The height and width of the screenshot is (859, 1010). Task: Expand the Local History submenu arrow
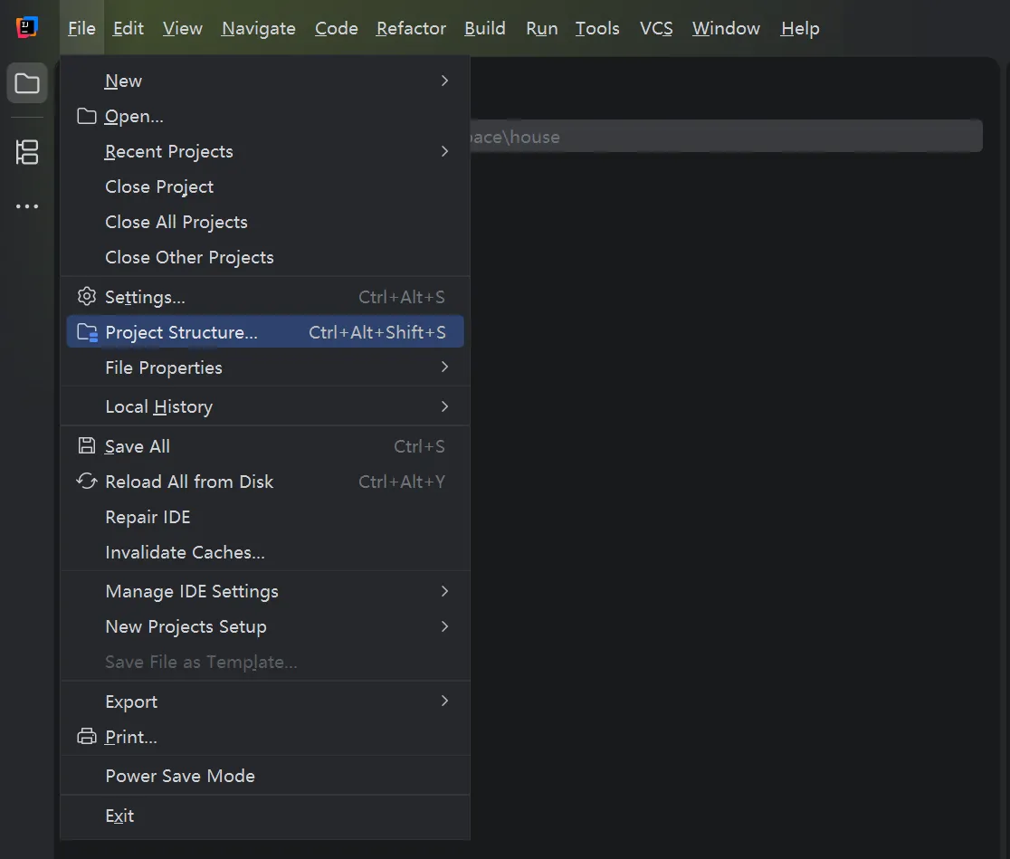444,406
